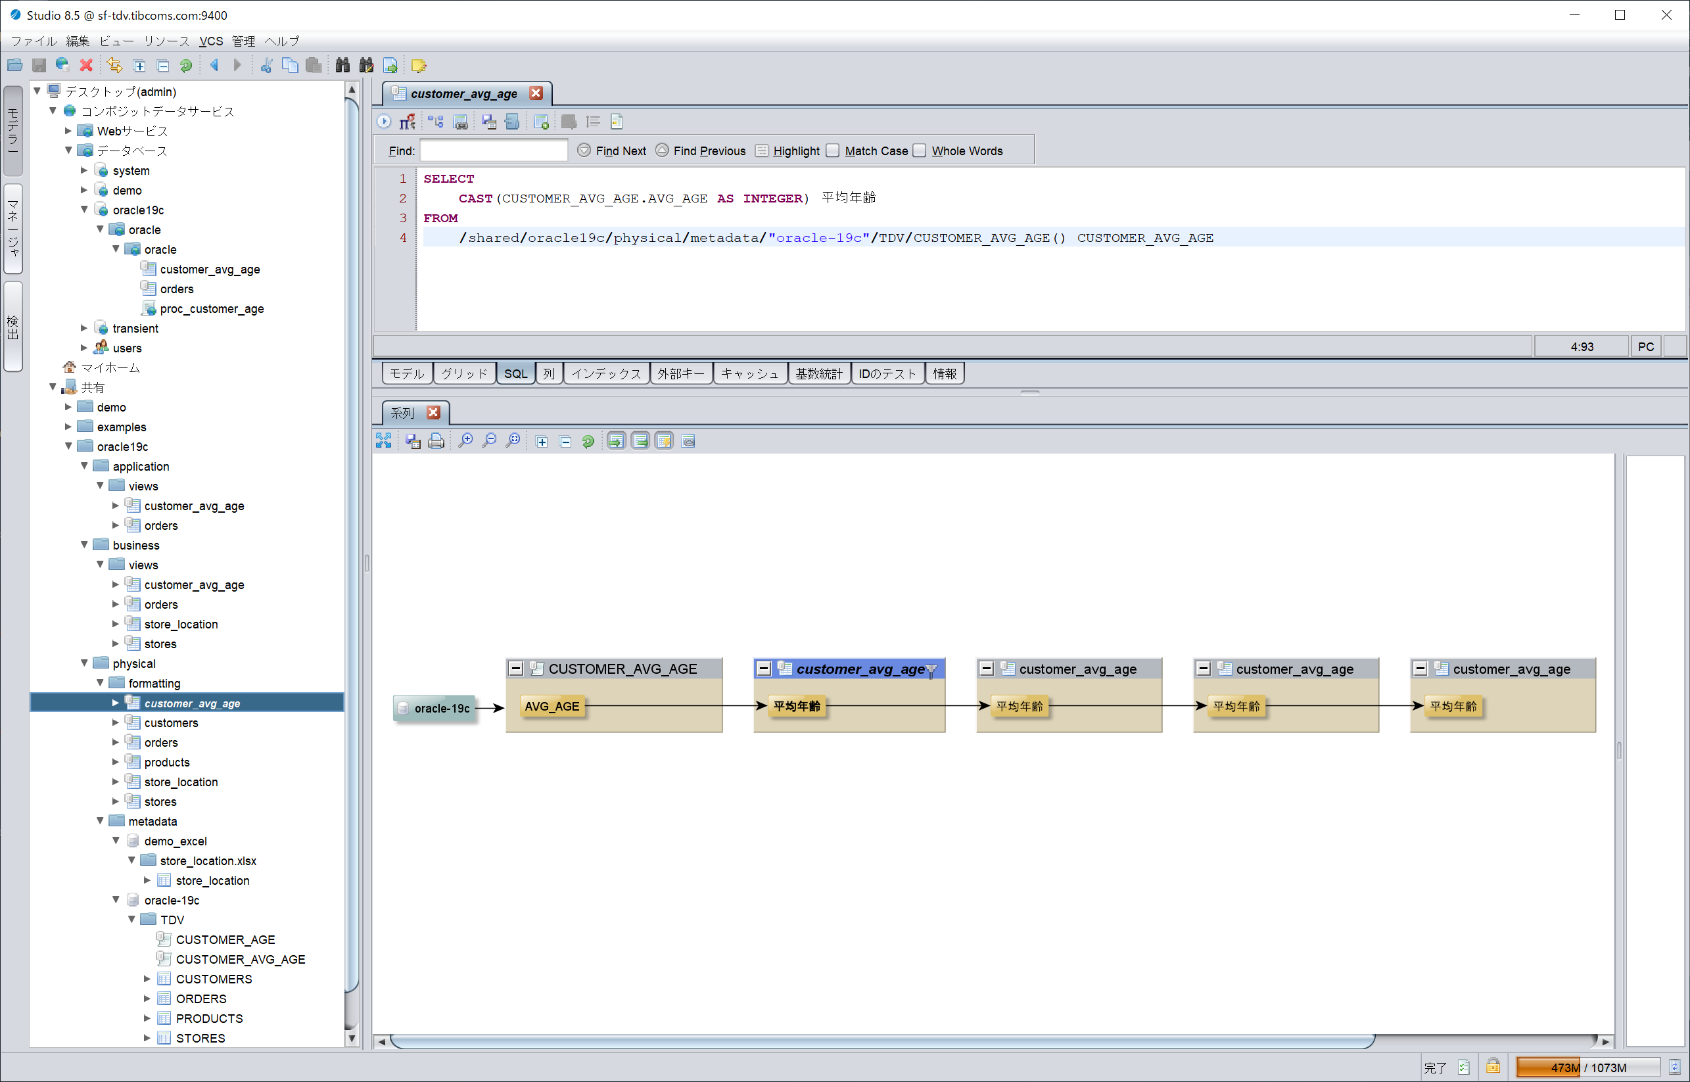The width and height of the screenshot is (1690, 1082).
Task: Click the green refresh icon in main toolbar
Action: coord(186,65)
